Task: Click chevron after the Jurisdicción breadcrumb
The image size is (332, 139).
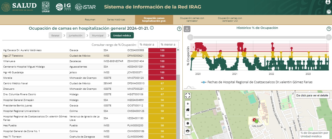Action: tap(87, 36)
